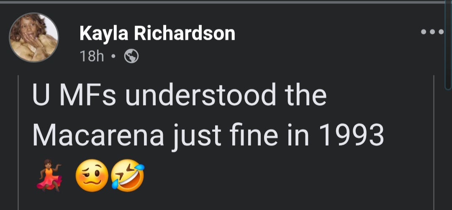The height and width of the screenshot is (210, 452).
Task: Open the three-dot post options menu
Action: (431, 32)
